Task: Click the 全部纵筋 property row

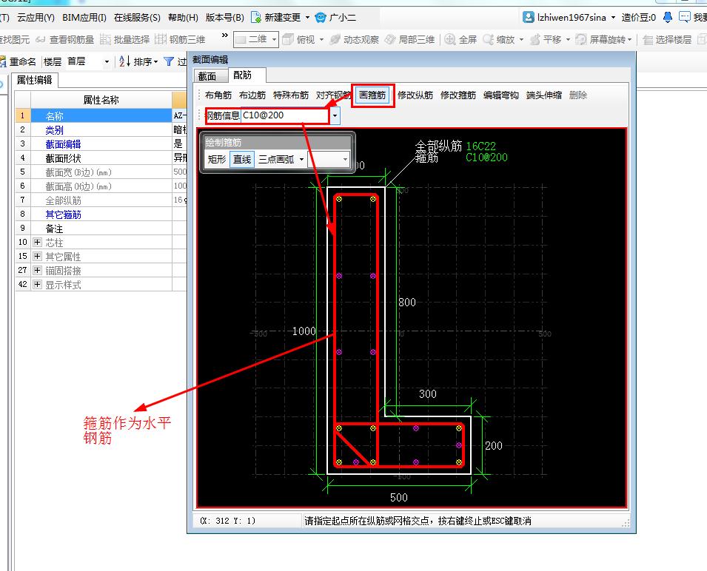Action: tap(101, 200)
